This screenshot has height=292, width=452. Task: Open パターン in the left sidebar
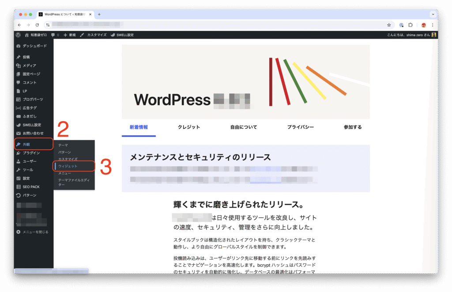point(34,196)
